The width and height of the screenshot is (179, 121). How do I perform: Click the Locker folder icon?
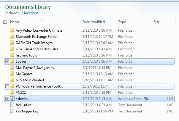coord(12,62)
